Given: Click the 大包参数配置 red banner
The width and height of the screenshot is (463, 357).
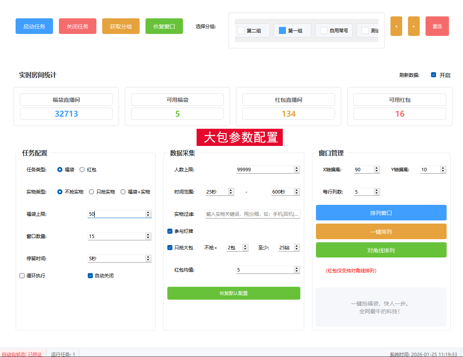Looking at the screenshot, I should [240, 137].
